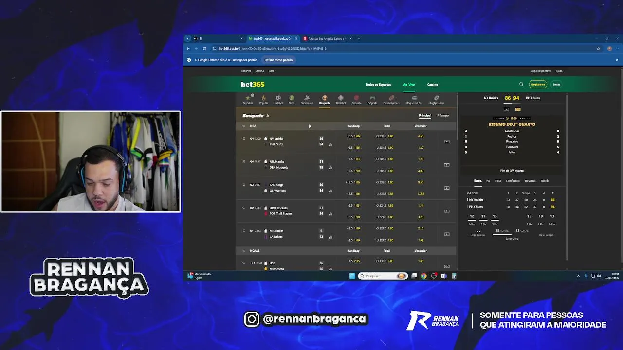623x350 pixels.
Task: Open stats chart for SAC Kings game
Action: 330,191
